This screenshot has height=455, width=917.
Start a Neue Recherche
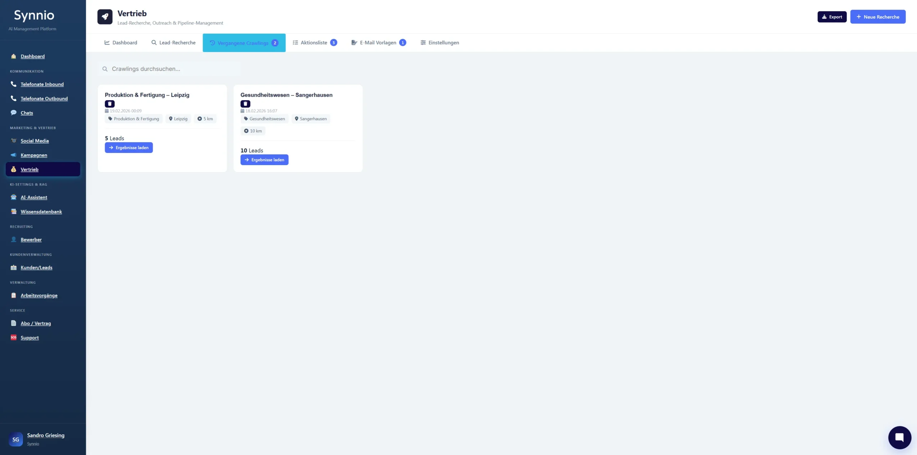pyautogui.click(x=878, y=17)
